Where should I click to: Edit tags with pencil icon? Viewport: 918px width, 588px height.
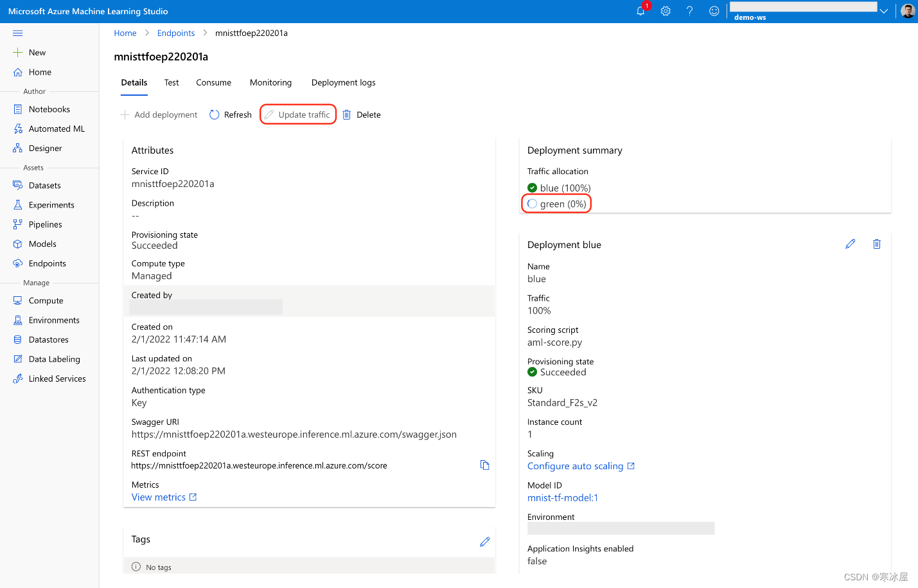[485, 542]
